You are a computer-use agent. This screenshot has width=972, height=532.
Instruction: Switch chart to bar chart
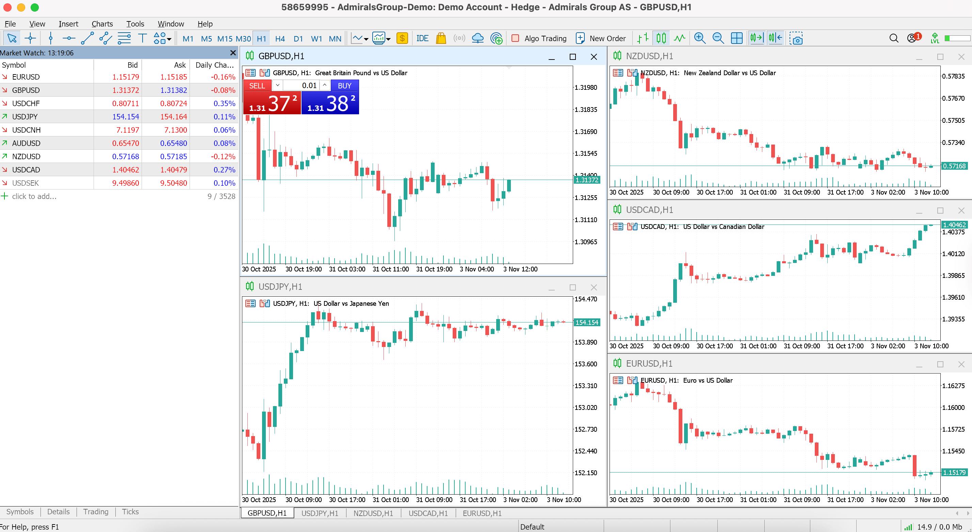[x=643, y=38]
